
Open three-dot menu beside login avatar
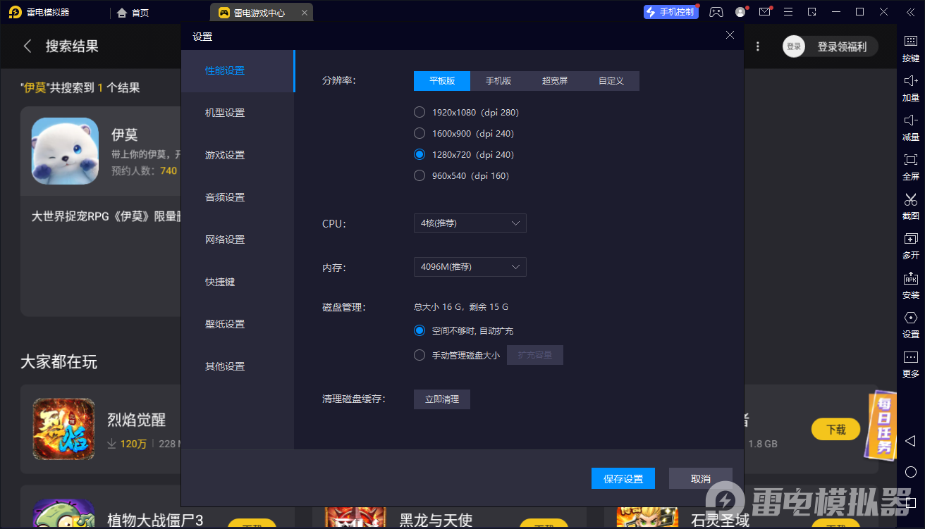[x=758, y=46]
